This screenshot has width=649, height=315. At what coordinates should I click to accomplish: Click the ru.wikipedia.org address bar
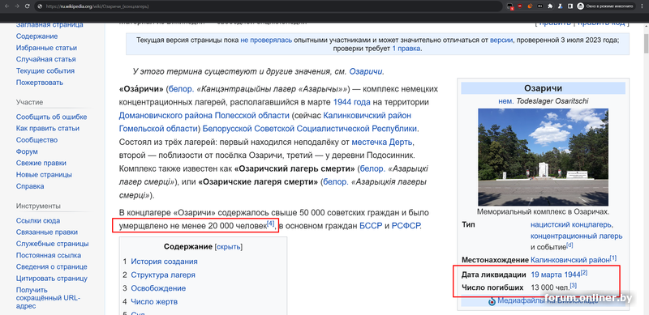(x=269, y=6)
